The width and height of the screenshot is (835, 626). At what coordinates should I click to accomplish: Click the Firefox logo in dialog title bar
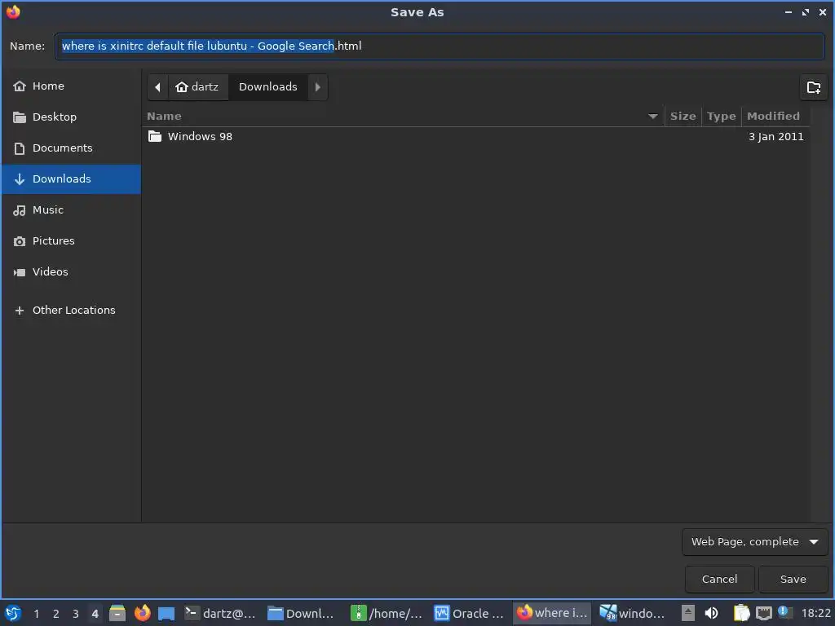pyautogui.click(x=13, y=11)
